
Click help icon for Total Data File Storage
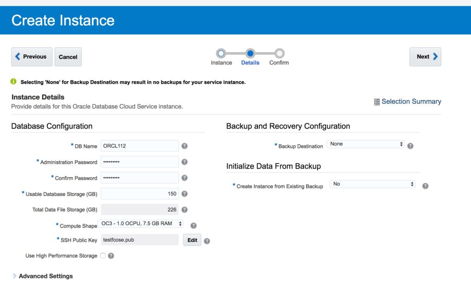point(184,210)
